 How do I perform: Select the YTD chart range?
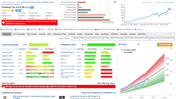[x=150, y=3]
